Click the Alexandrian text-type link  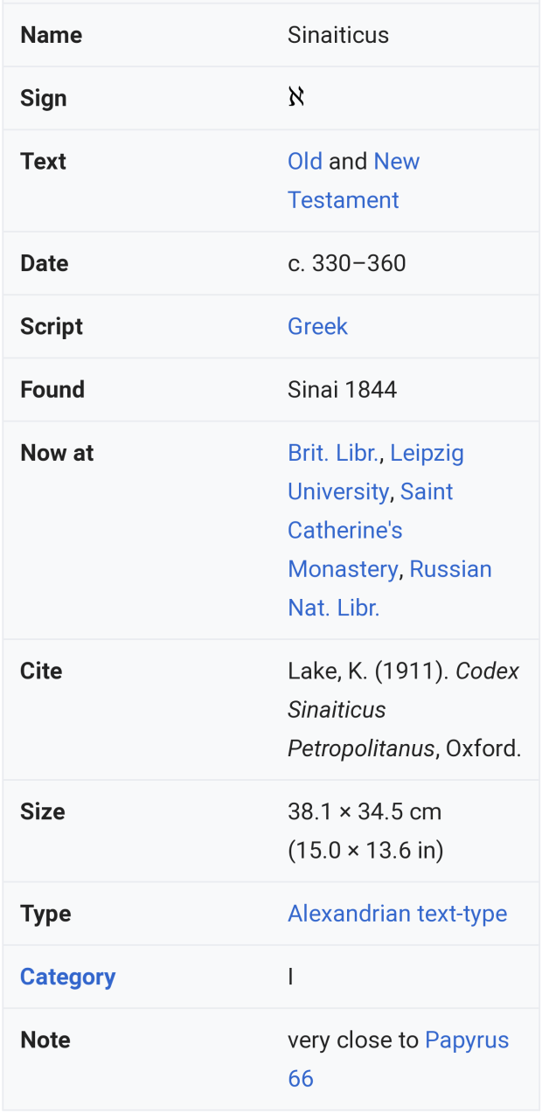pos(397,914)
